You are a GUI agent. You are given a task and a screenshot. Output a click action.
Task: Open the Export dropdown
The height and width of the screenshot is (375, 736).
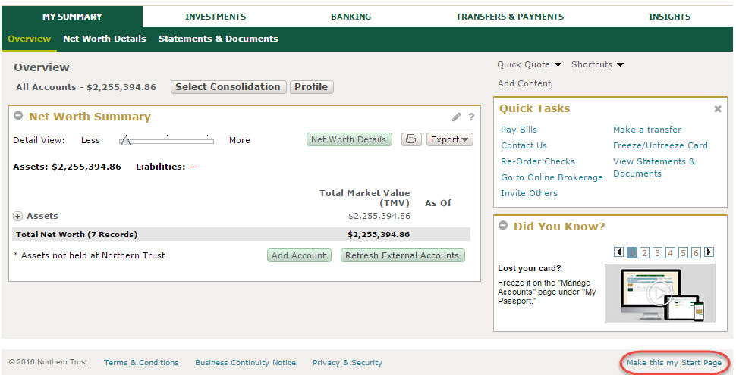(x=450, y=139)
